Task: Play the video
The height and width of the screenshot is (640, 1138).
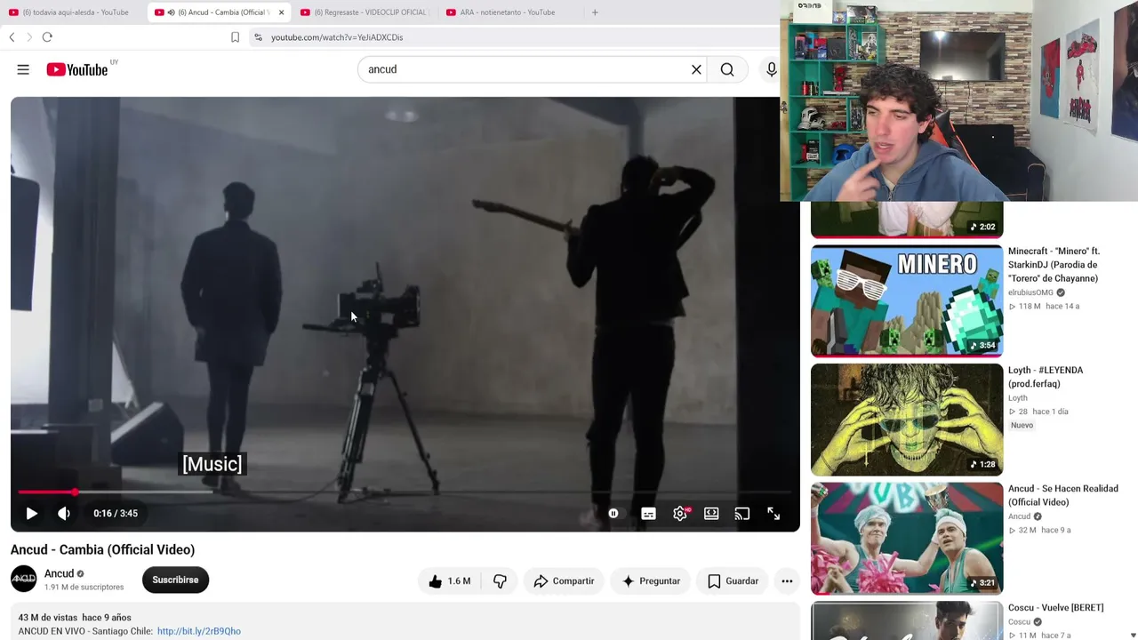Action: pos(31,513)
